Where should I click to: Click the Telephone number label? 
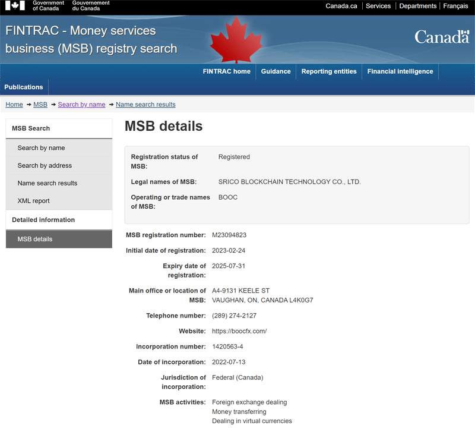coord(176,316)
